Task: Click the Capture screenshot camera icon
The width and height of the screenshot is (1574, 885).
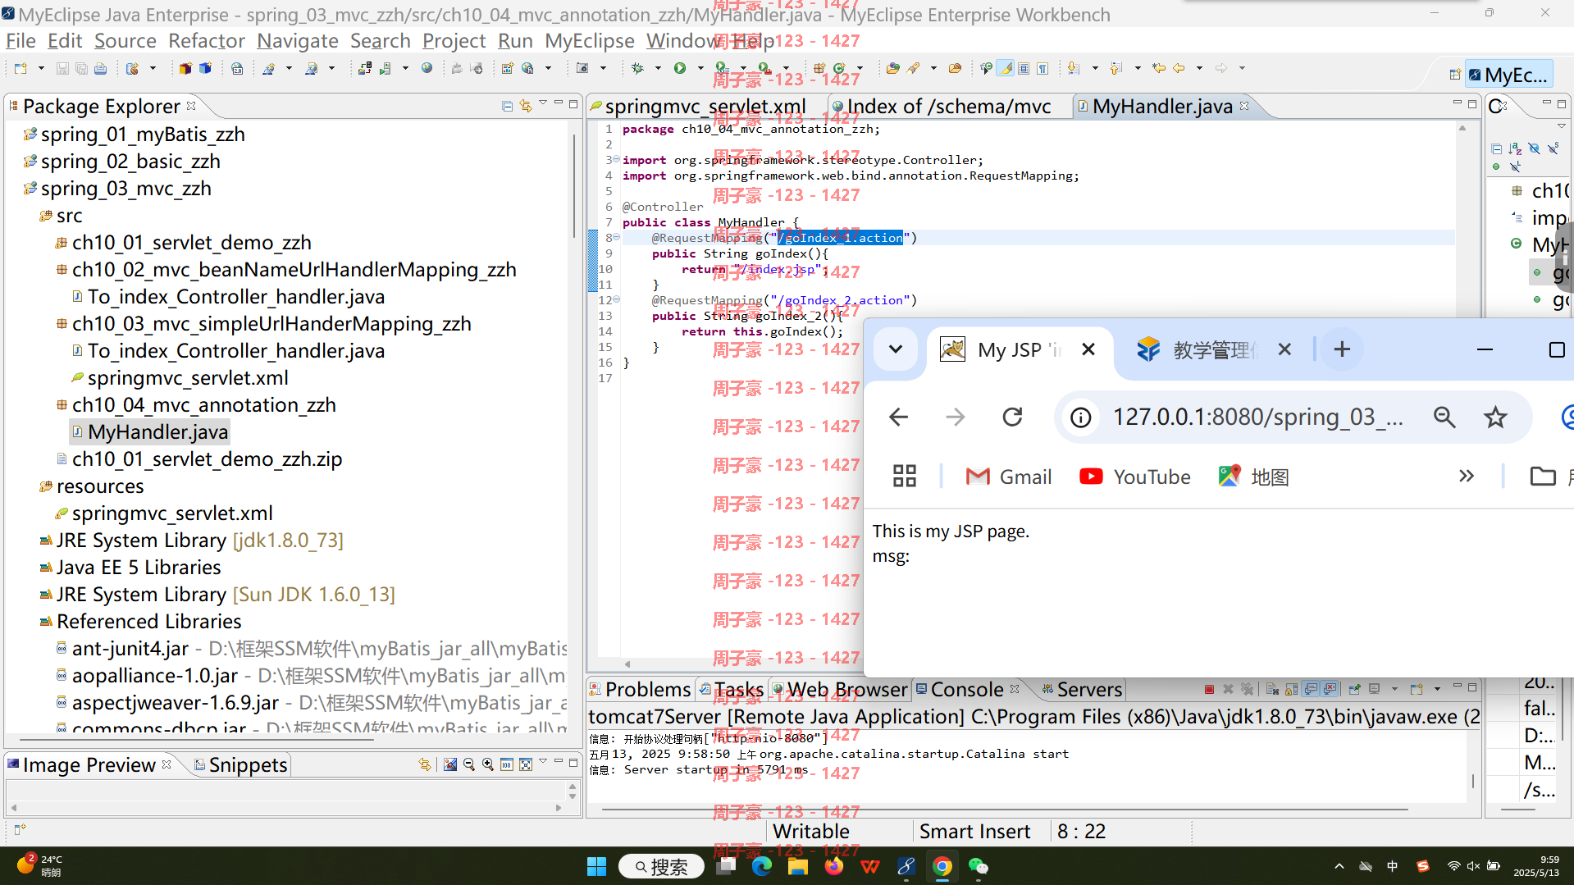Action: [x=582, y=69]
